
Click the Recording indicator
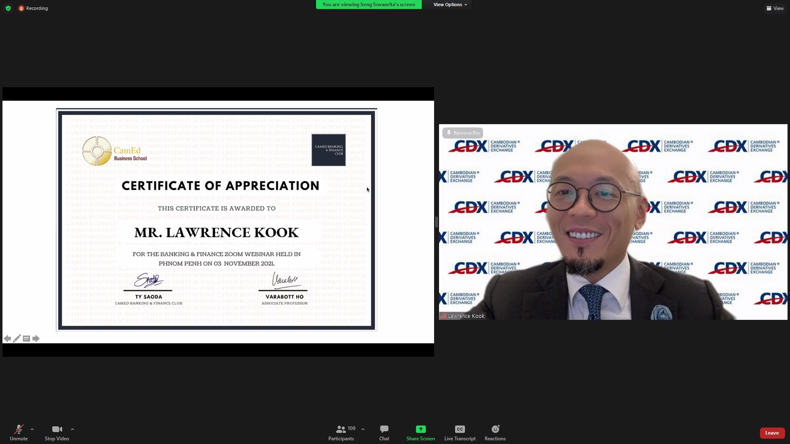[x=33, y=8]
